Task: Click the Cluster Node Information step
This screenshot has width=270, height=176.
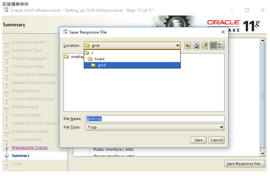Action: pyautogui.click(x=35, y=75)
